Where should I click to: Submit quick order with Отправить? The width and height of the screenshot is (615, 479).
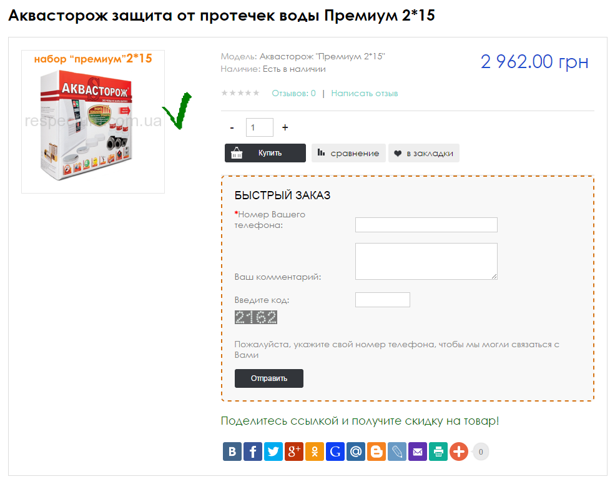(269, 378)
